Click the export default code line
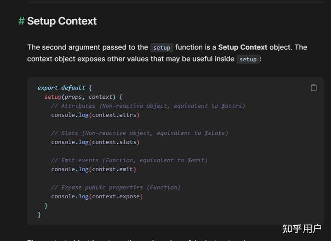The image size is (331, 241). (x=64, y=88)
